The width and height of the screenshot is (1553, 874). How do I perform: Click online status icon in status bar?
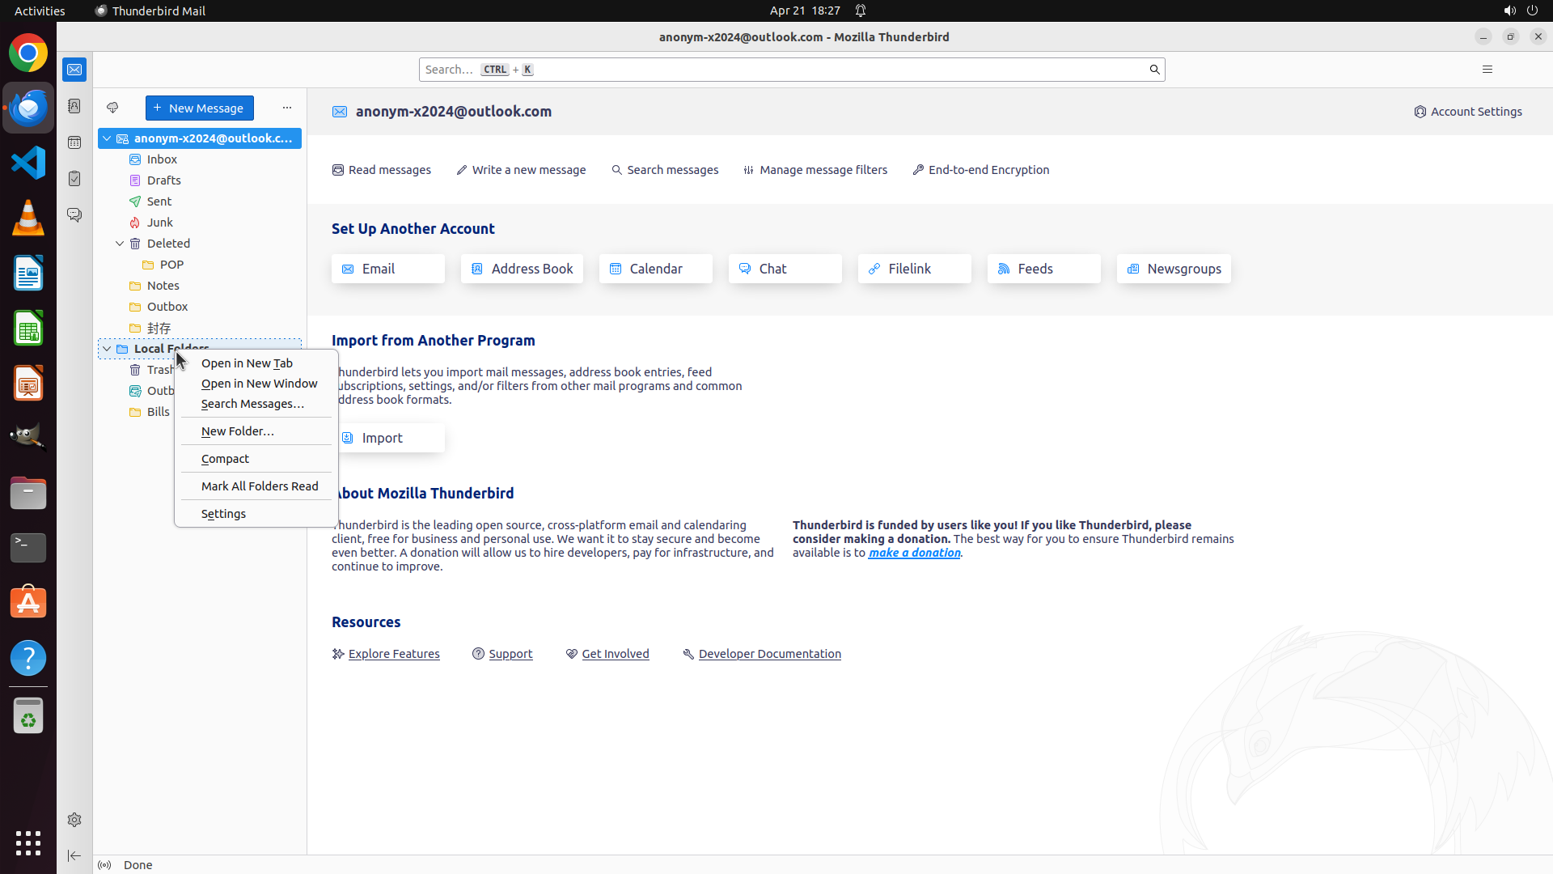(x=104, y=865)
